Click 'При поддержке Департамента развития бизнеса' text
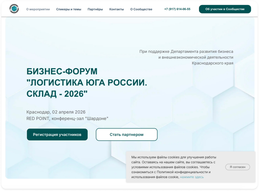Viewport: 259px width, 191px height. click(x=186, y=52)
